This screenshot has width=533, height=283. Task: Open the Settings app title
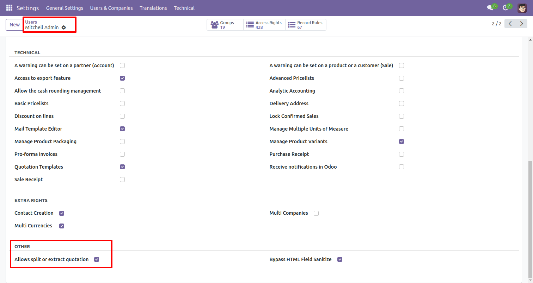pyautogui.click(x=28, y=8)
